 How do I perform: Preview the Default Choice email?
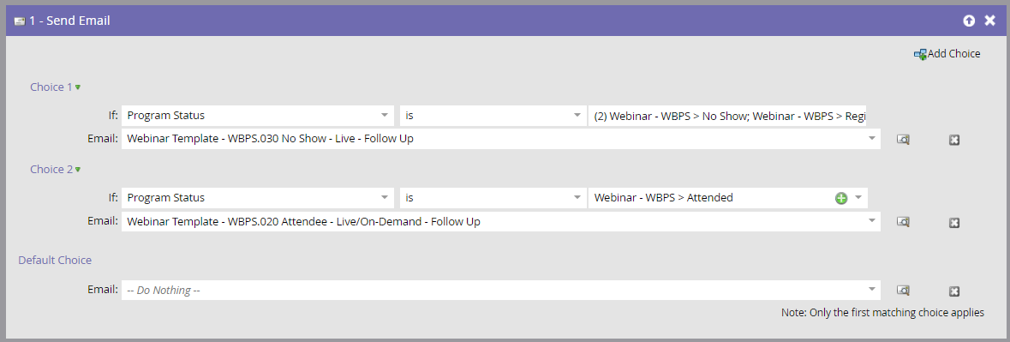point(903,291)
